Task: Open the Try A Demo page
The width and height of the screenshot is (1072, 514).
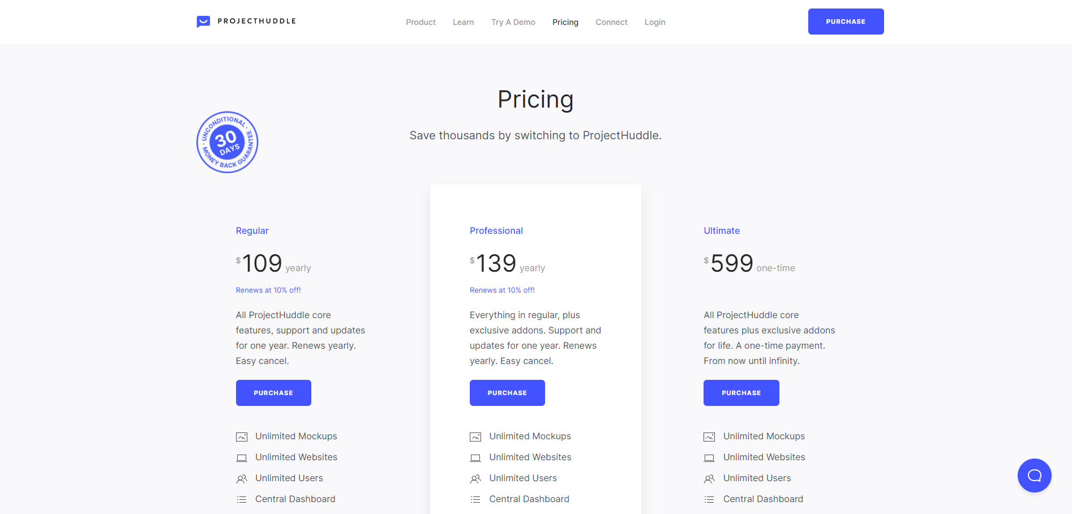Action: coord(513,22)
